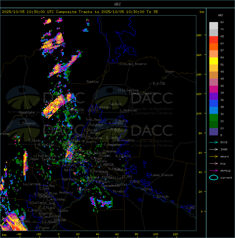Click the Ramblon map label
This screenshot has height=238, width=235.
point(93,82)
